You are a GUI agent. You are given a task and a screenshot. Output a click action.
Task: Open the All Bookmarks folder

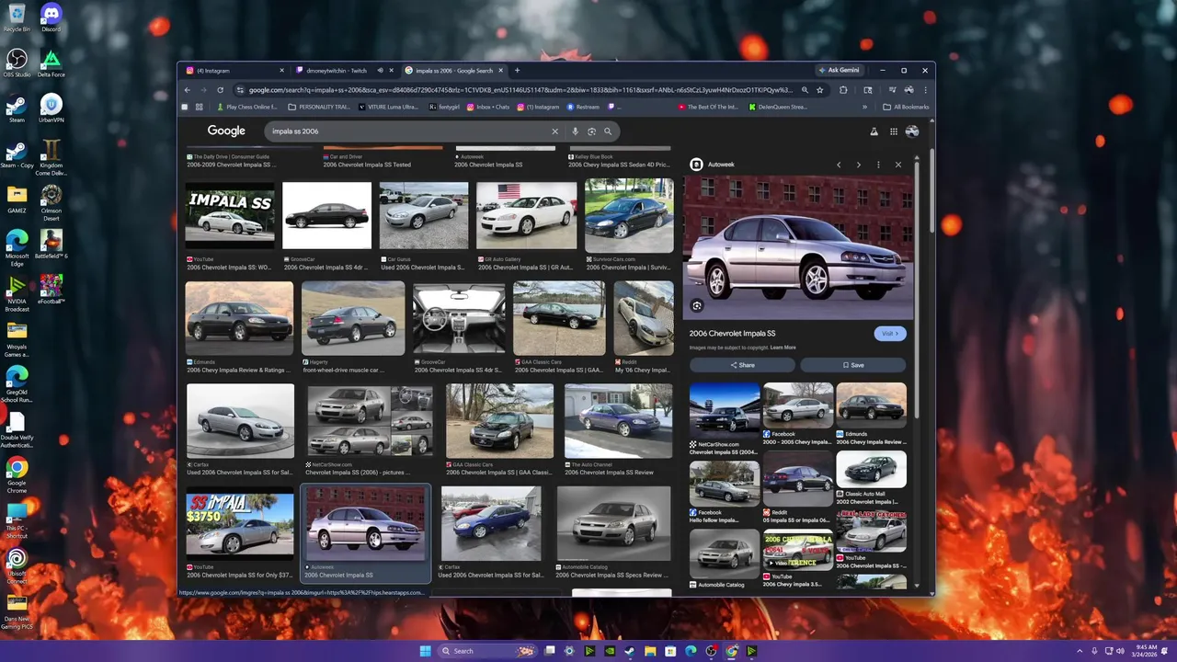click(906, 107)
